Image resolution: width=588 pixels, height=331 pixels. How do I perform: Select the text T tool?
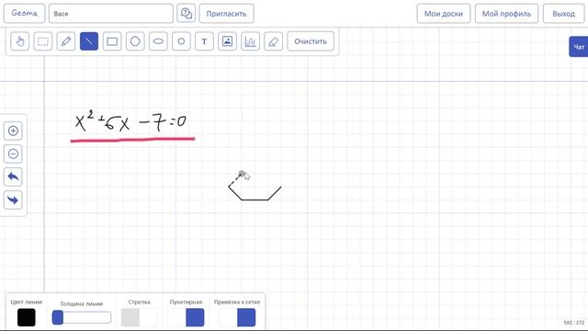tap(204, 41)
